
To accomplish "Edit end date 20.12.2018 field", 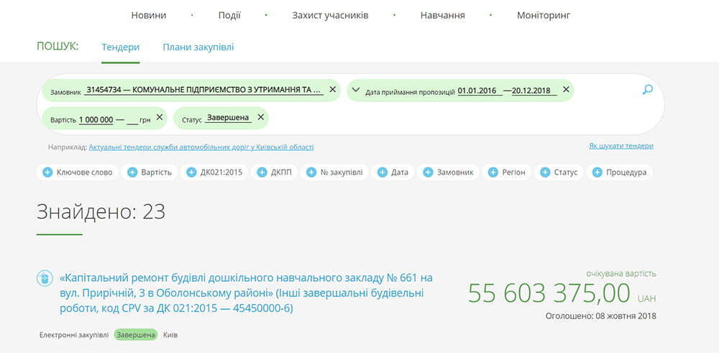I will (x=533, y=91).
